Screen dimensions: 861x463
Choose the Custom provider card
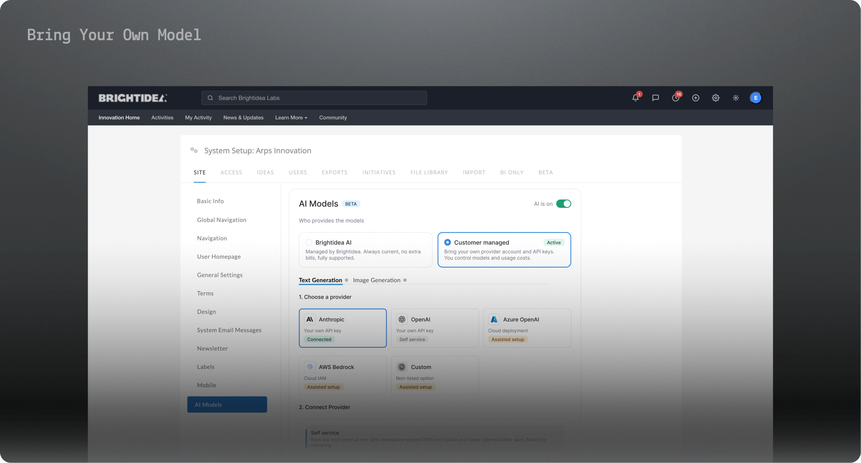coord(435,376)
